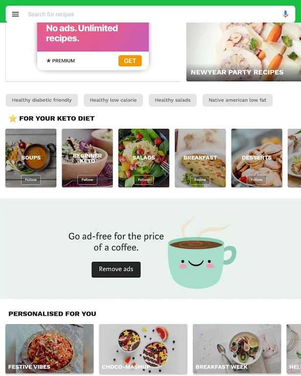Open the Festive Vibes collection

[x=49, y=349]
